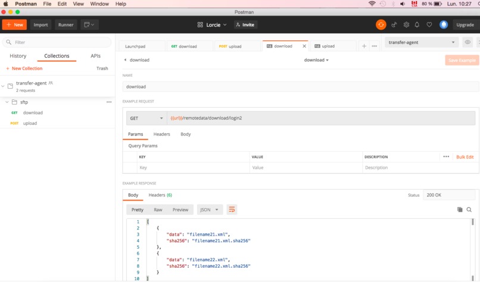Click the Save Example button

pos(462,60)
